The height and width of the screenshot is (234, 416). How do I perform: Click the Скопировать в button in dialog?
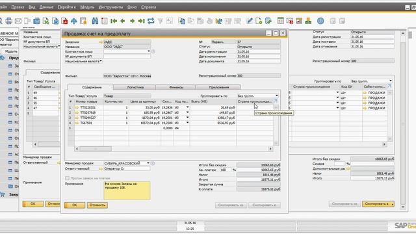pyautogui.click(x=265, y=205)
